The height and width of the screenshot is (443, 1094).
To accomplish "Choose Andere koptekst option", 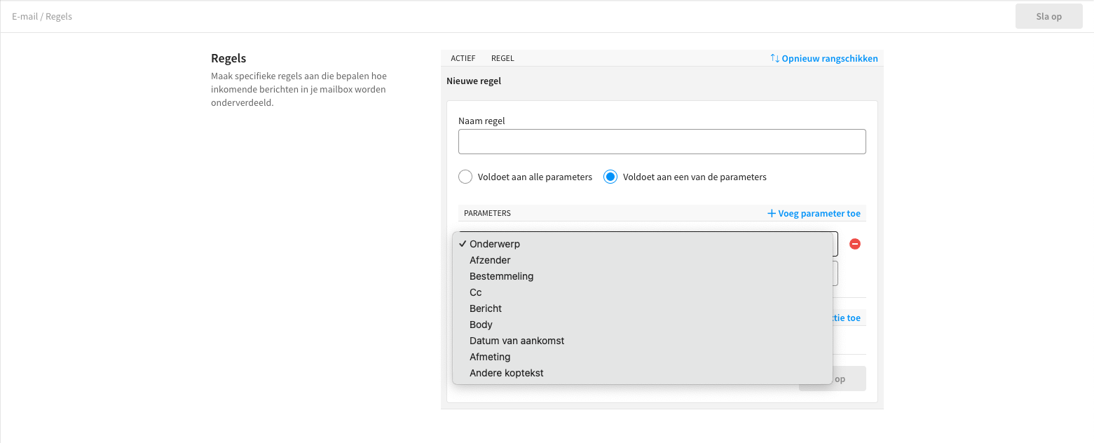I will [506, 373].
